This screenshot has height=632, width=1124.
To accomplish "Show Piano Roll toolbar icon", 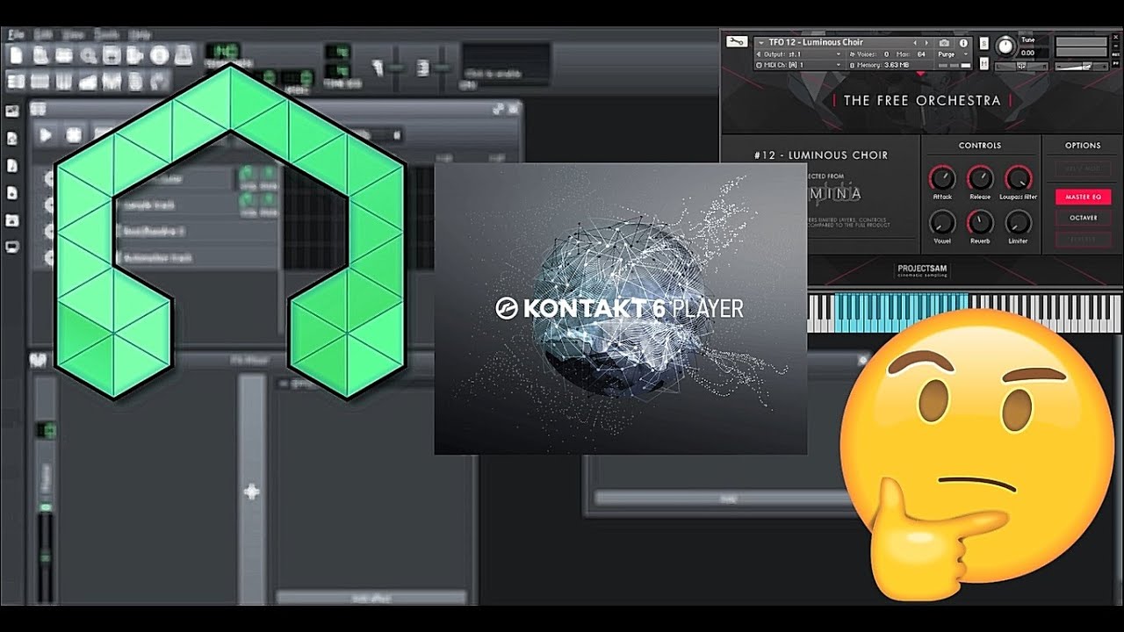I will click(x=64, y=81).
